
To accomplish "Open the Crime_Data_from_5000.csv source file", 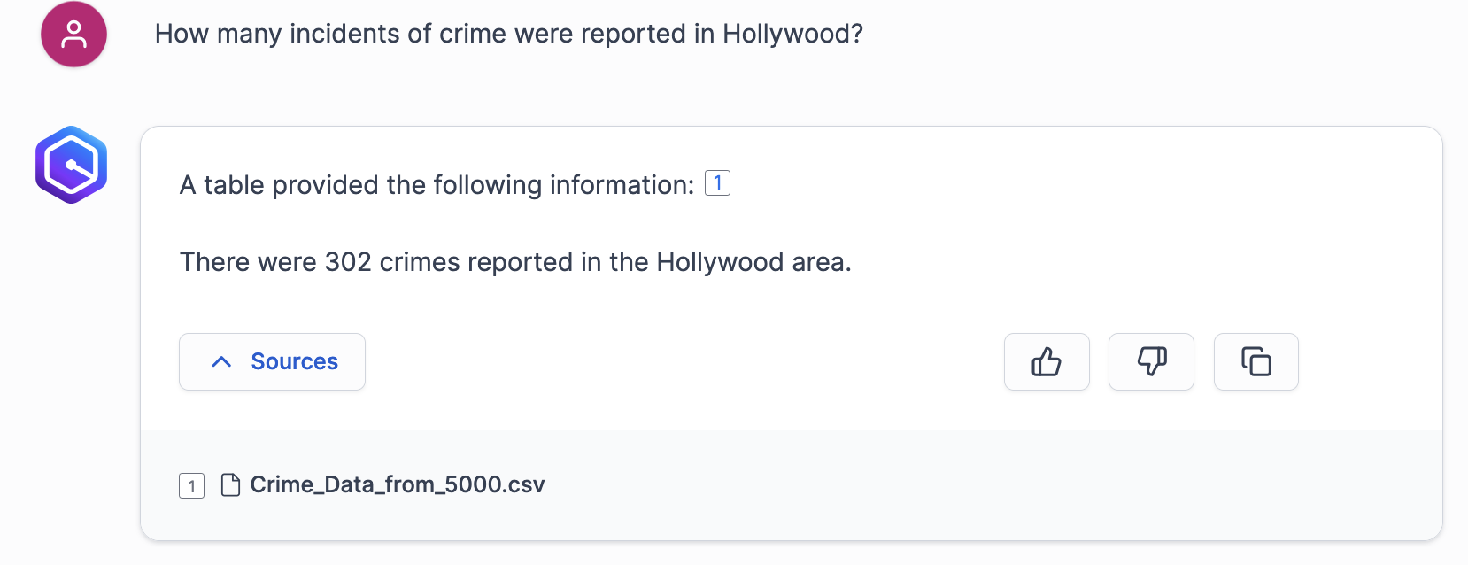I will click(x=397, y=484).
